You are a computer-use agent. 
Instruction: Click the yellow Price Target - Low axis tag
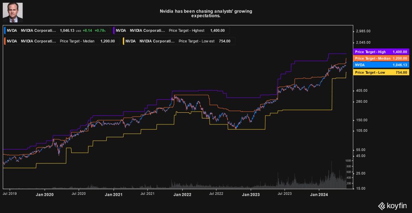point(381,72)
